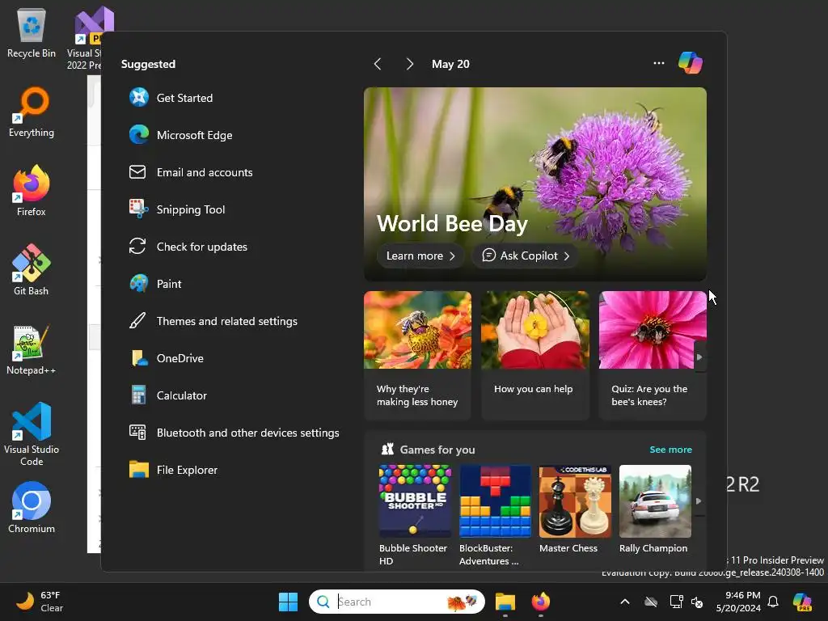Open World Bee Day featured image
The width and height of the screenshot is (828, 621).
pos(535,184)
